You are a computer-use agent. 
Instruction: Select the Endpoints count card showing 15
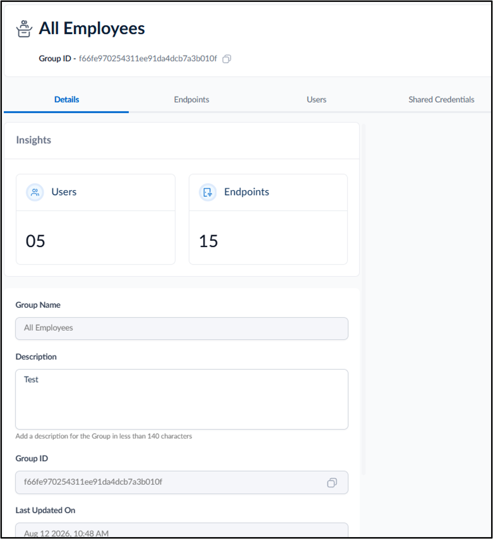(268, 219)
